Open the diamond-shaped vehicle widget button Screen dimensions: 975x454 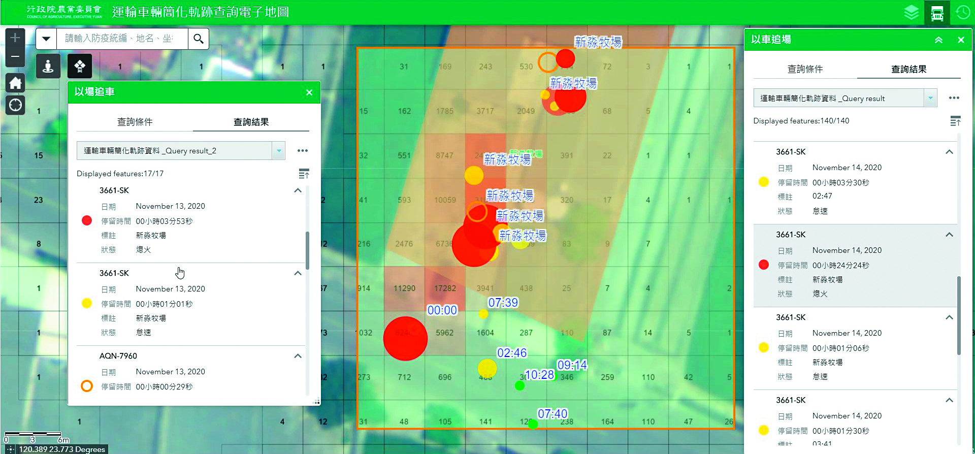coord(80,66)
